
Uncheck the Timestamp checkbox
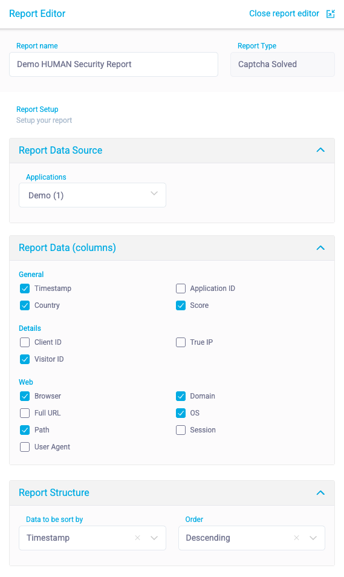pos(25,288)
